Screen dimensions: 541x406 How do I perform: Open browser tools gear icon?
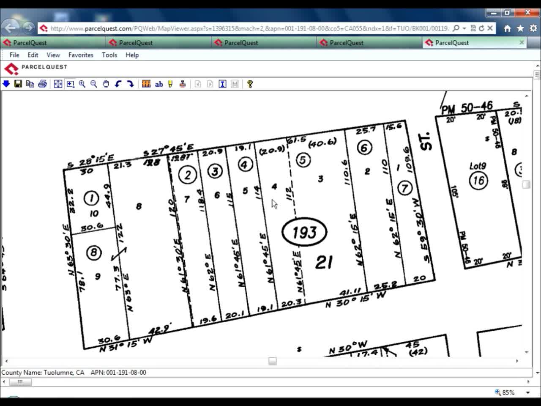click(x=533, y=28)
